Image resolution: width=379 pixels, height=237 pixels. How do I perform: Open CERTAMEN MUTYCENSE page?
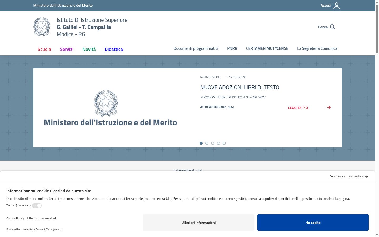pyautogui.click(x=267, y=48)
